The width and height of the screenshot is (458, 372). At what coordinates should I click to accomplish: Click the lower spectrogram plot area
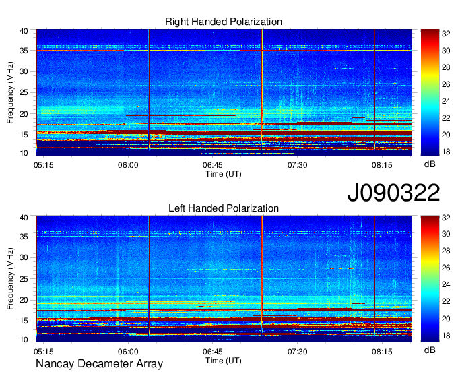(224, 279)
